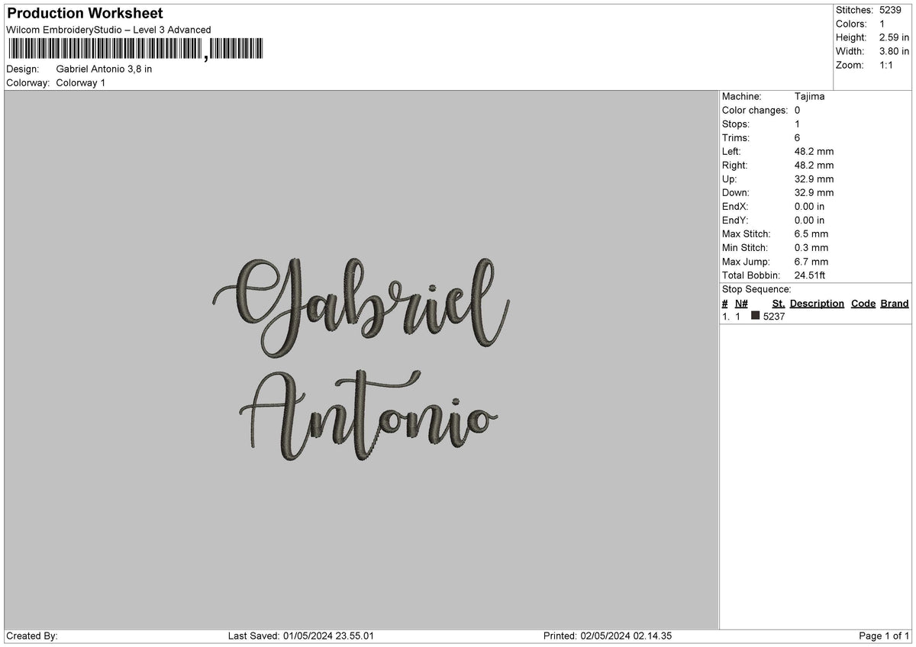Screen dimensions: 916x647
Task: Click the EndX value 0.00 in
Action: (x=810, y=206)
